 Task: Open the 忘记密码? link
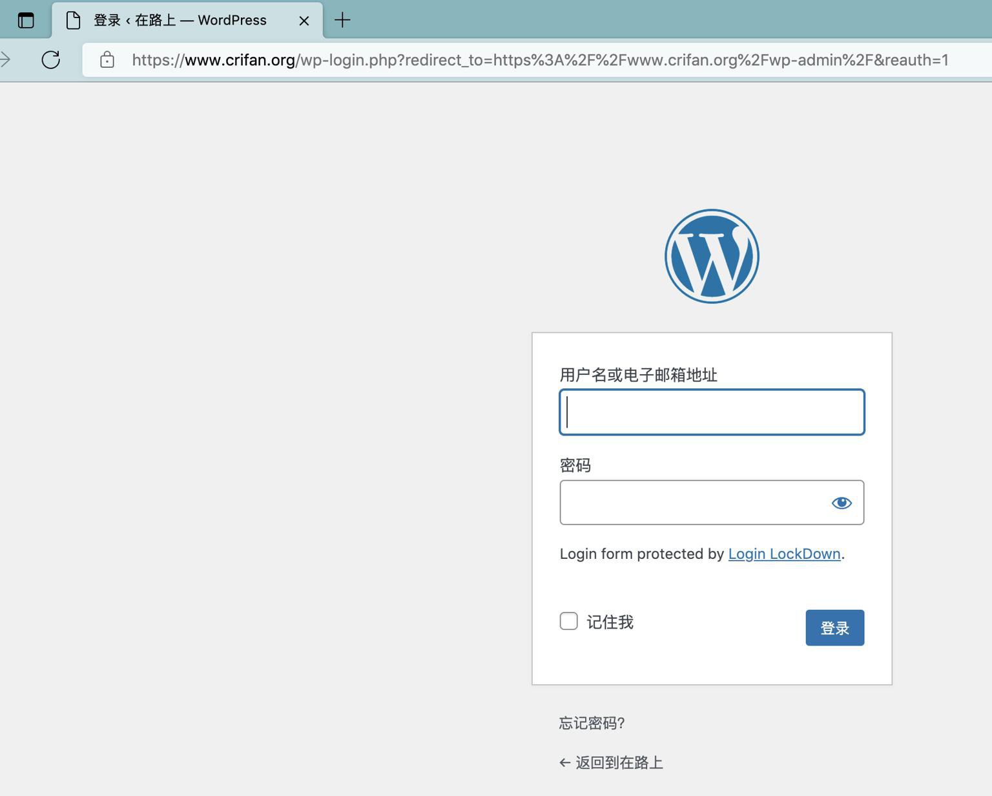(x=592, y=723)
